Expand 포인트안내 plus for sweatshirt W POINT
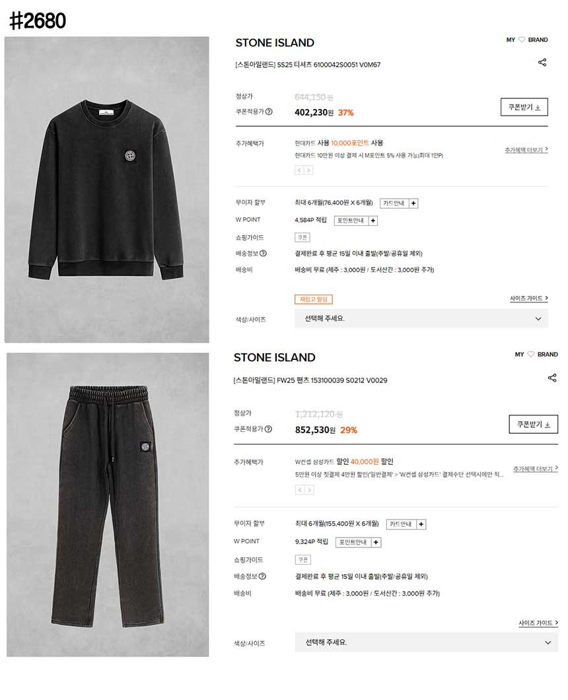This screenshot has height=700, width=568. (x=373, y=221)
